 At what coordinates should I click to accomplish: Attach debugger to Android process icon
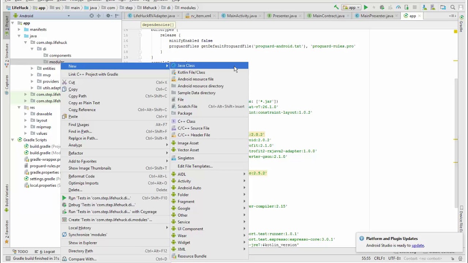click(x=406, y=7)
